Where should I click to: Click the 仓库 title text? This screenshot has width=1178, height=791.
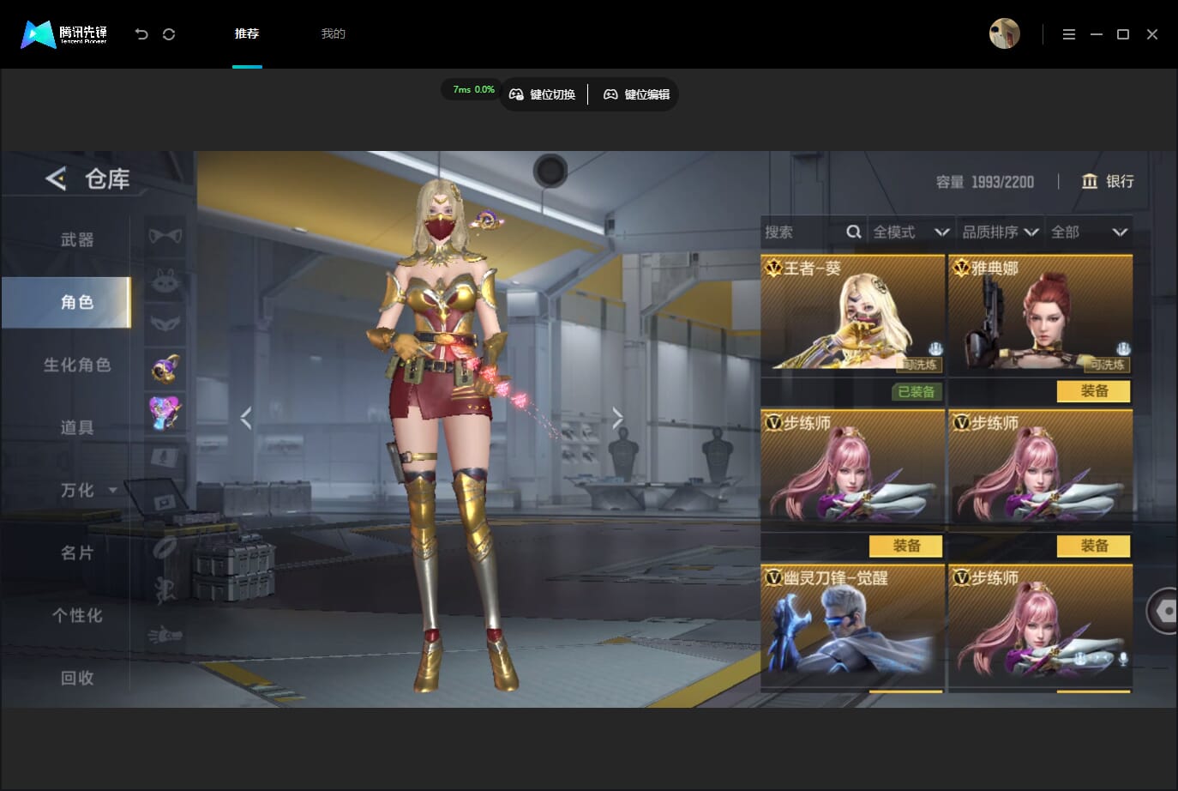(107, 178)
